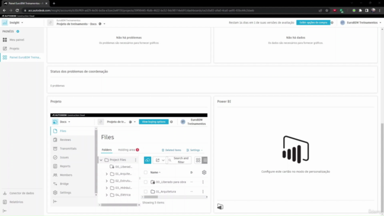This screenshot has width=384, height=216.
Task: Click the Insight chart icon in header
Action: [x=5, y=23]
